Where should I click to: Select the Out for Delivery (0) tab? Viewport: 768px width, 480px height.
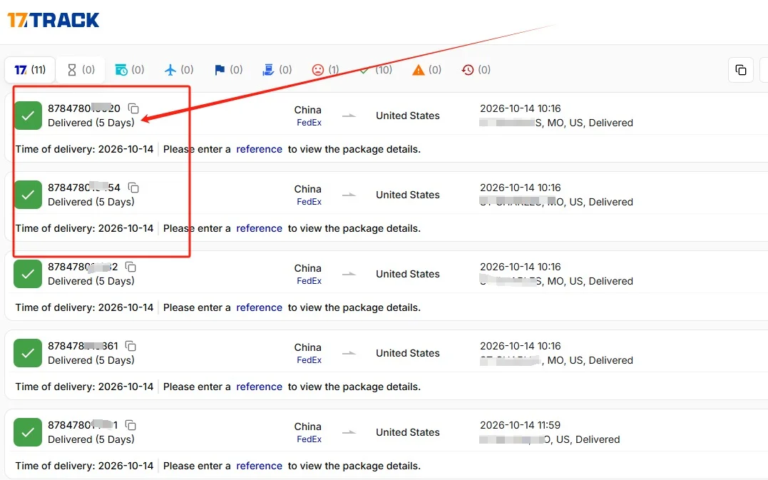click(277, 70)
